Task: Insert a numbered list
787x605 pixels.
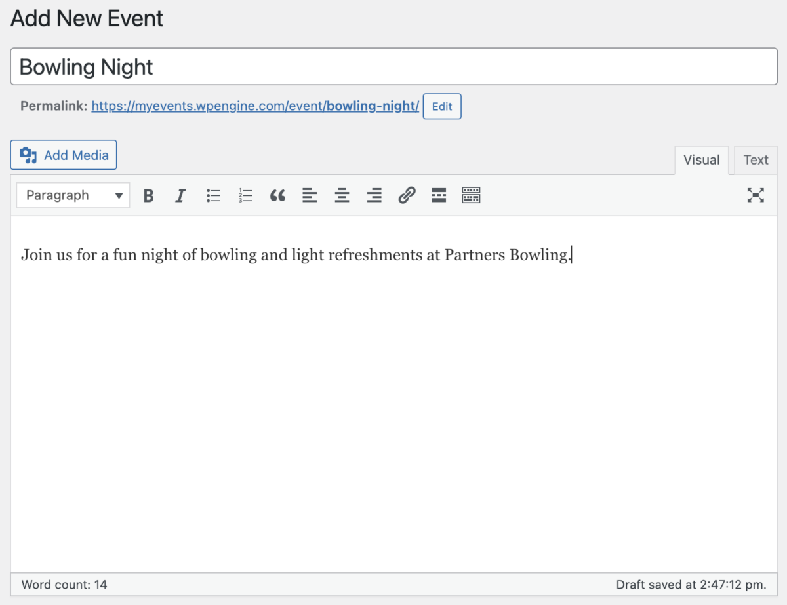Action: [x=245, y=195]
